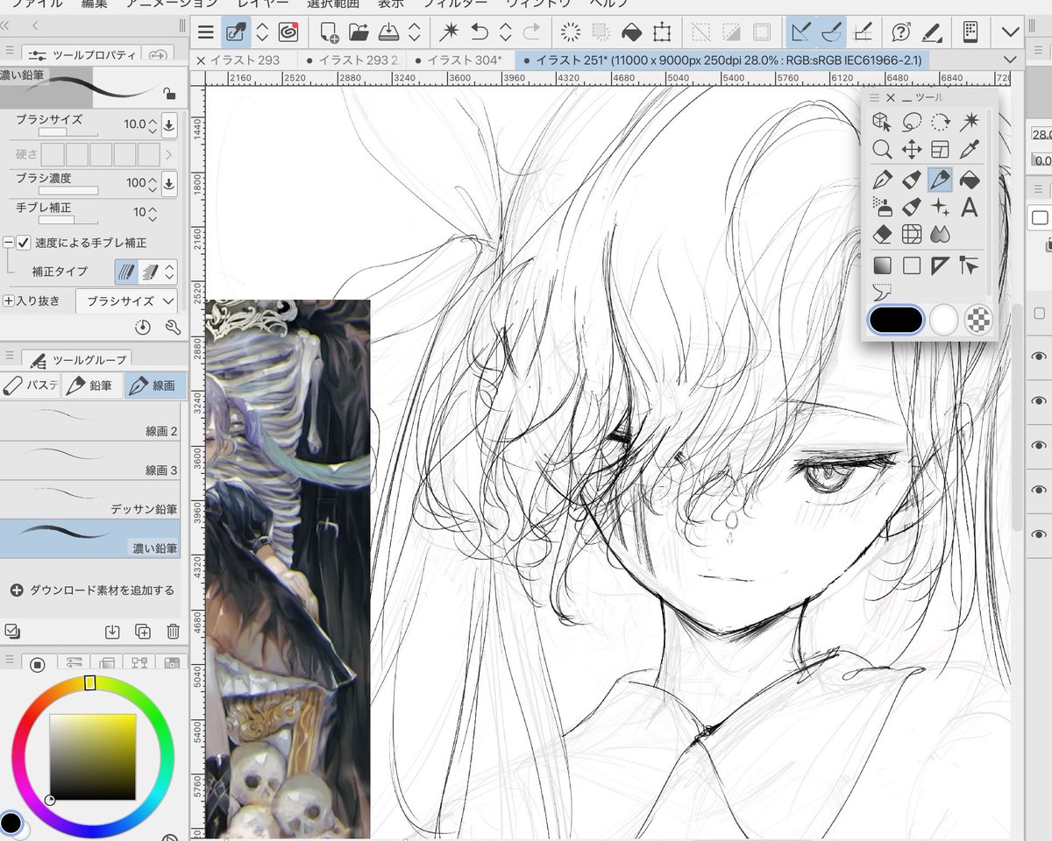Select the Eyedropper tool
Screen dimensions: 1052x841
[x=970, y=150]
